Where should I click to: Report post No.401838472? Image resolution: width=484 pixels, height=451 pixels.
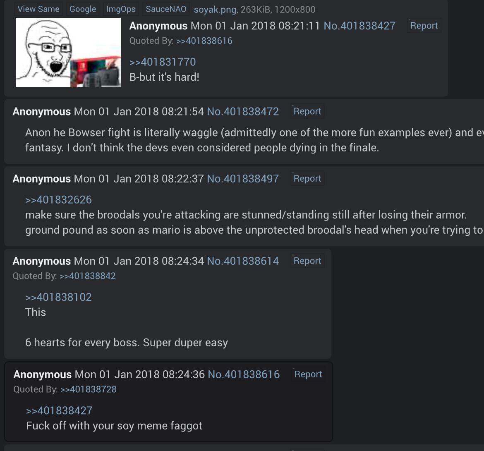[x=307, y=111]
